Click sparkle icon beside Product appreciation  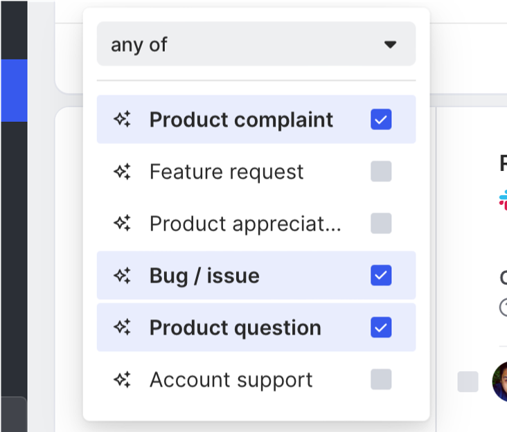click(x=123, y=224)
